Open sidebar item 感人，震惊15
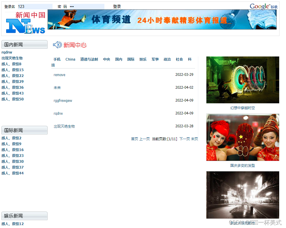 [x=13, y=70]
